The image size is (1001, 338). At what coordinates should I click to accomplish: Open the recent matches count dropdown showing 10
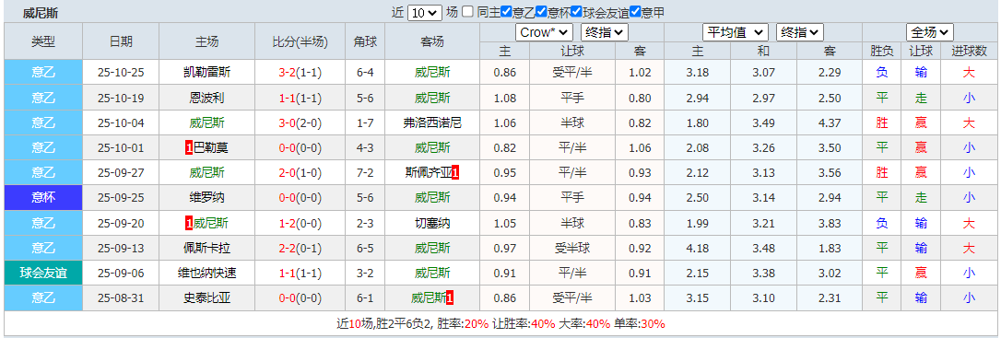[x=425, y=12]
